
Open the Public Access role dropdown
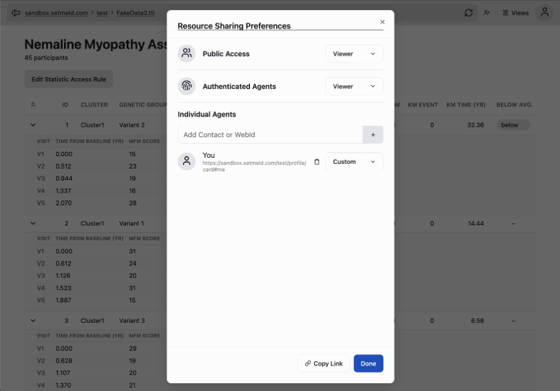(x=354, y=54)
